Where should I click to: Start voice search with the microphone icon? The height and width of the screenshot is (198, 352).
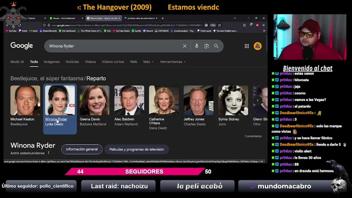(x=197, y=46)
